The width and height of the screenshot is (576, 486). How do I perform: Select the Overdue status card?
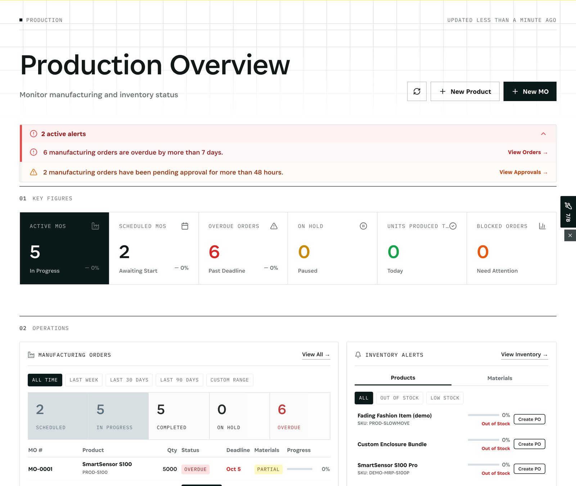click(x=300, y=416)
